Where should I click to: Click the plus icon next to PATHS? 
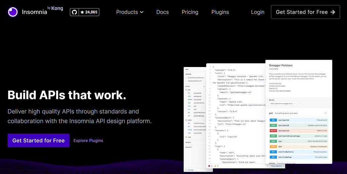204,86
